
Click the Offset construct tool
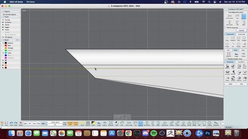239,66
